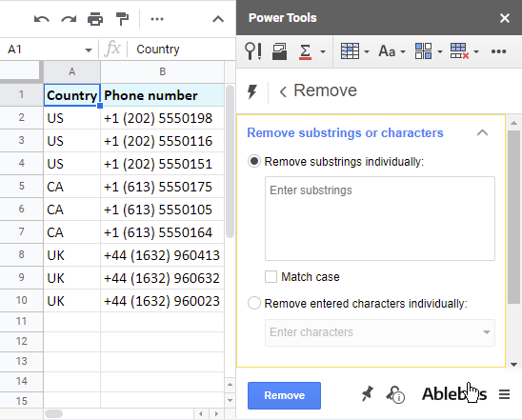
Task: Click the US cell in row 2
Action: (x=71, y=118)
